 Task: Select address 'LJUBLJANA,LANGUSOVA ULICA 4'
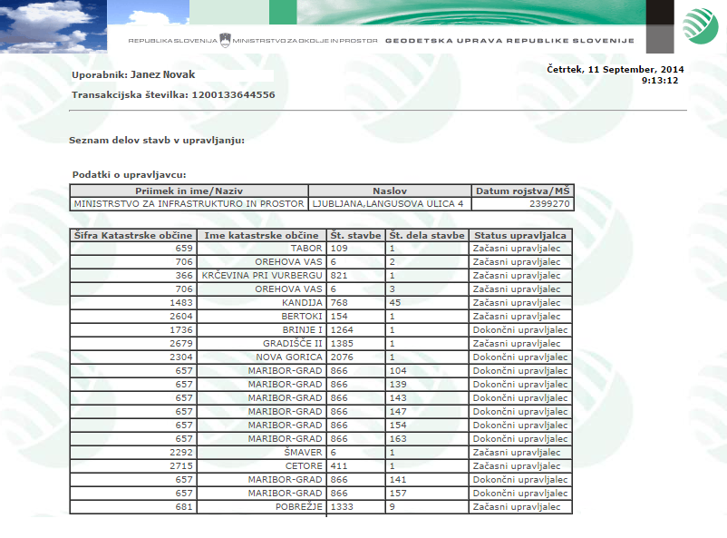[390, 204]
